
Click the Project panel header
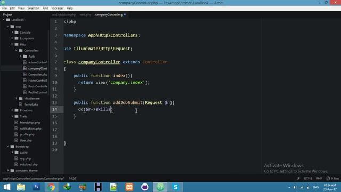click(7, 14)
